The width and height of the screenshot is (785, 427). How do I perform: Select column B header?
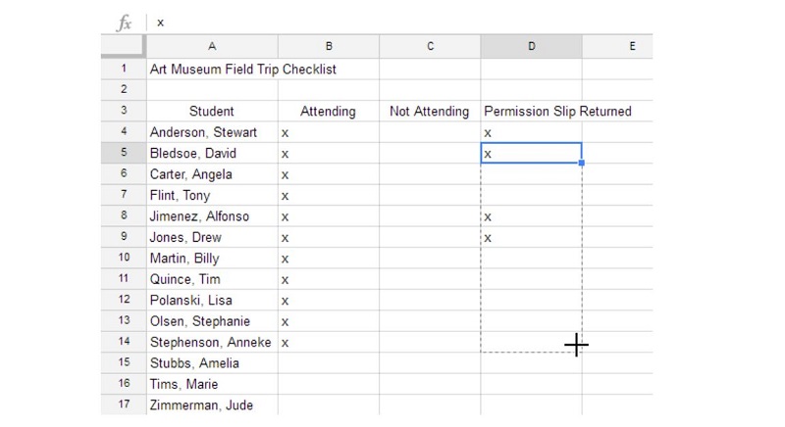329,46
